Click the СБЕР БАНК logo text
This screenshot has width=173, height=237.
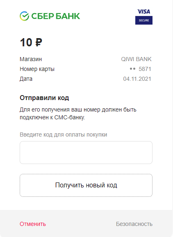click(x=56, y=16)
